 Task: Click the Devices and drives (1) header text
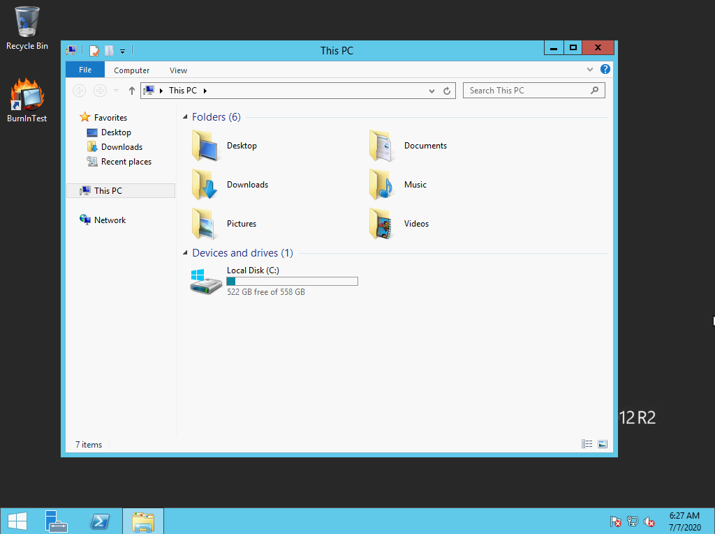click(242, 252)
